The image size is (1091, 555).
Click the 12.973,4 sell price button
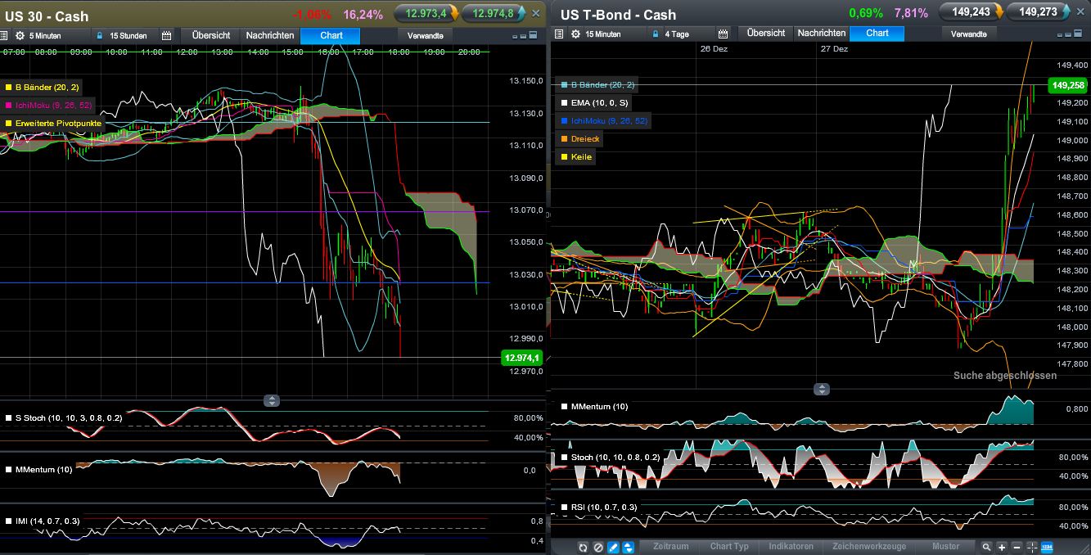point(426,14)
